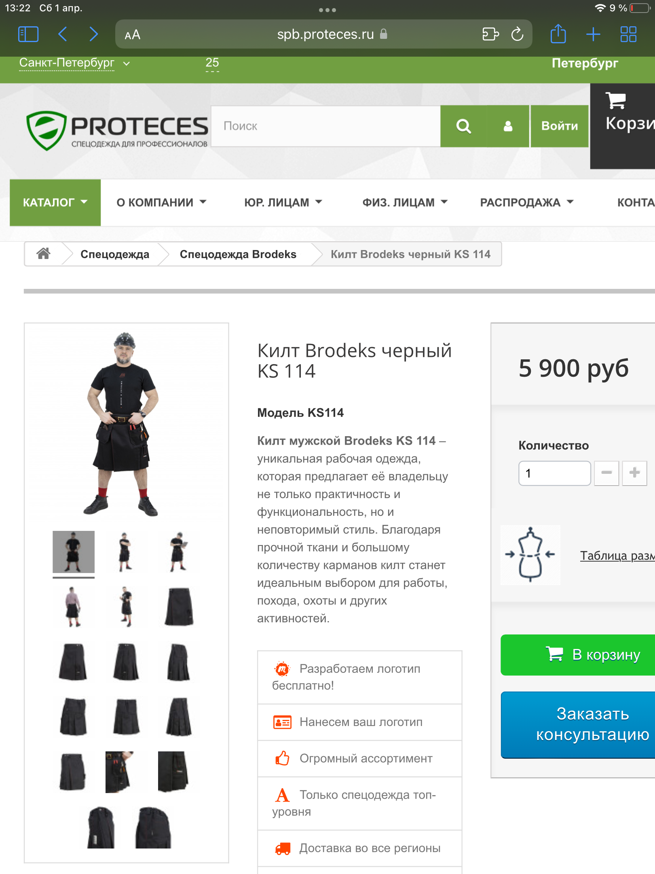Screen dimensions: 655x874
Task: Expand the КАТАЛОГ dropdown menu
Action: 55,202
